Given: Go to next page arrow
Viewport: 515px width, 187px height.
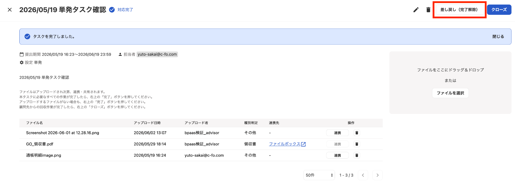Looking at the screenshot, I should click(377, 175).
